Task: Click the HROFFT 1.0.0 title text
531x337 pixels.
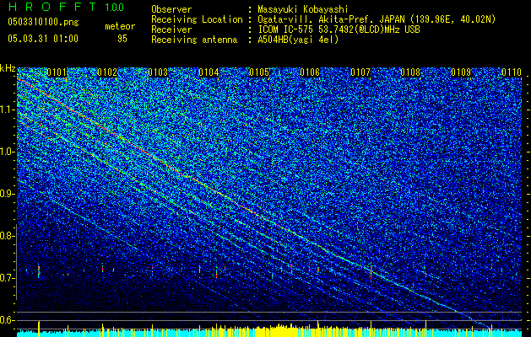Action: tap(66, 7)
